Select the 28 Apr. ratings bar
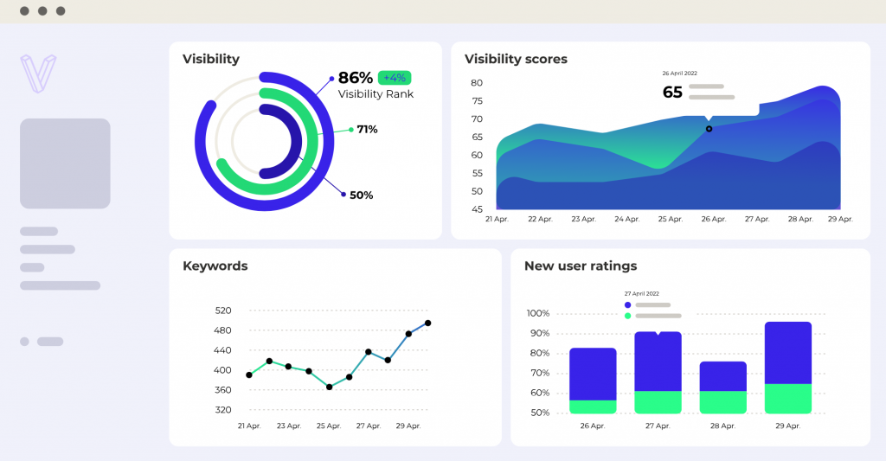 [722, 387]
